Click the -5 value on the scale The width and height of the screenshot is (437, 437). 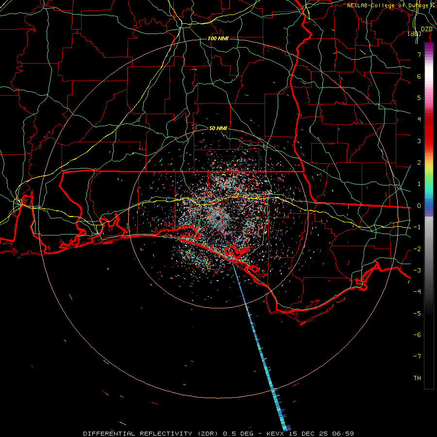pos(417,314)
